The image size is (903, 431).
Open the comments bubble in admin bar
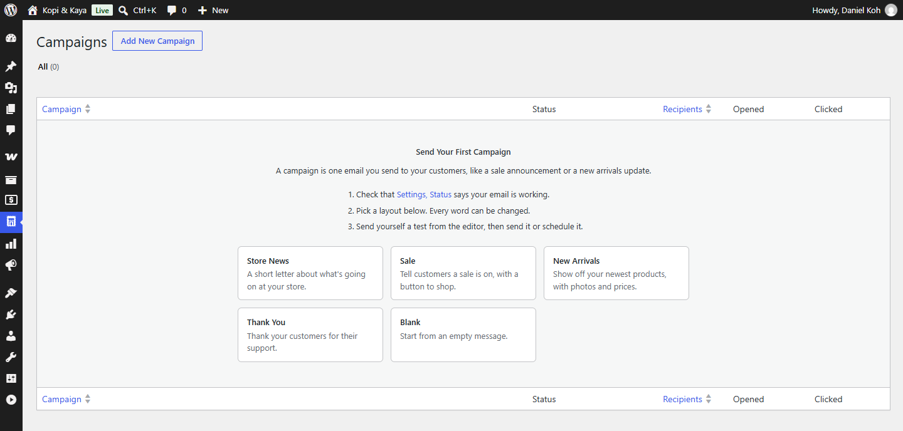tap(172, 11)
